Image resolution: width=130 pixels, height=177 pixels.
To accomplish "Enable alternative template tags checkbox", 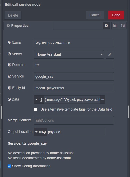I will 35,109.
